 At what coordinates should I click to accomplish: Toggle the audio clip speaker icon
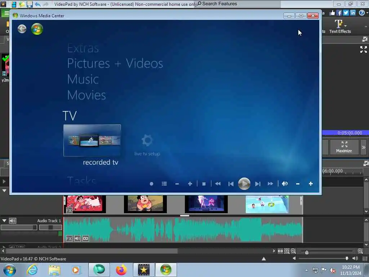[x=77, y=238]
